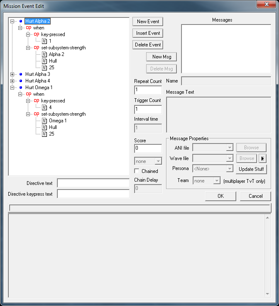This screenshot has width=279, height=306.
Task: Click the blue dot icon beside Hurt Omega 1
Action: click(20, 87)
